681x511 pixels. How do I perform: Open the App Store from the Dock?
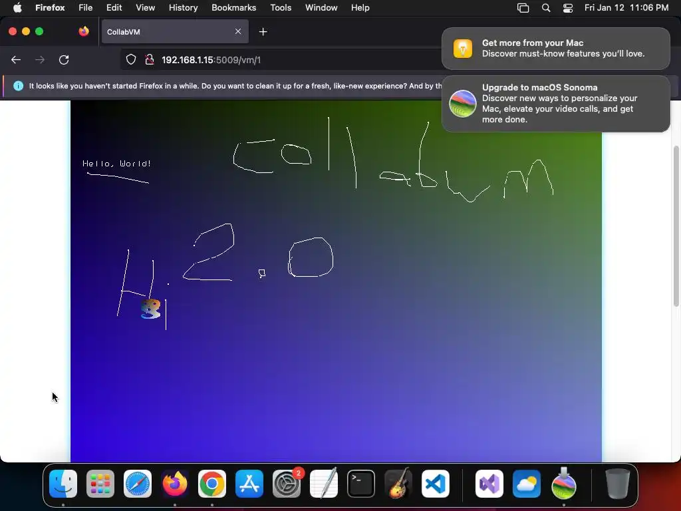click(249, 484)
